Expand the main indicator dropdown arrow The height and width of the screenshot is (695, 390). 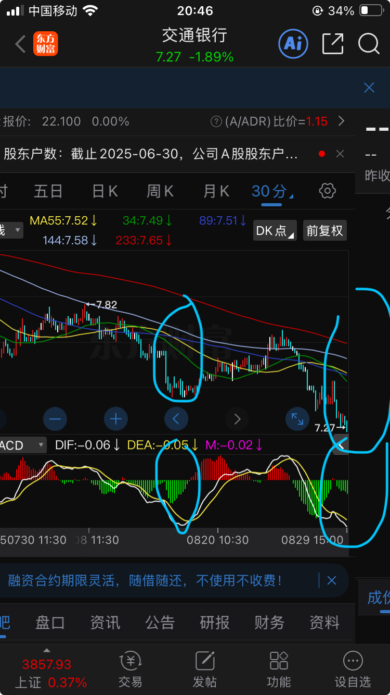[18, 230]
